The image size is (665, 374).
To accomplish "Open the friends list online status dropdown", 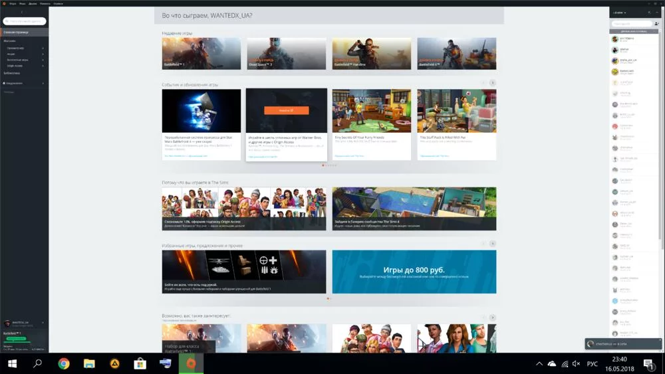I will point(620,13).
